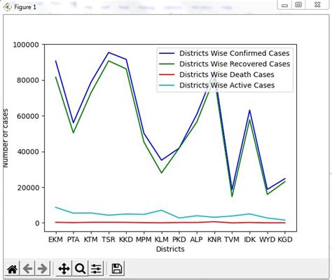The image size is (332, 280).
Task: Click the KKD tick label on the x-axis
Action: tap(126, 239)
